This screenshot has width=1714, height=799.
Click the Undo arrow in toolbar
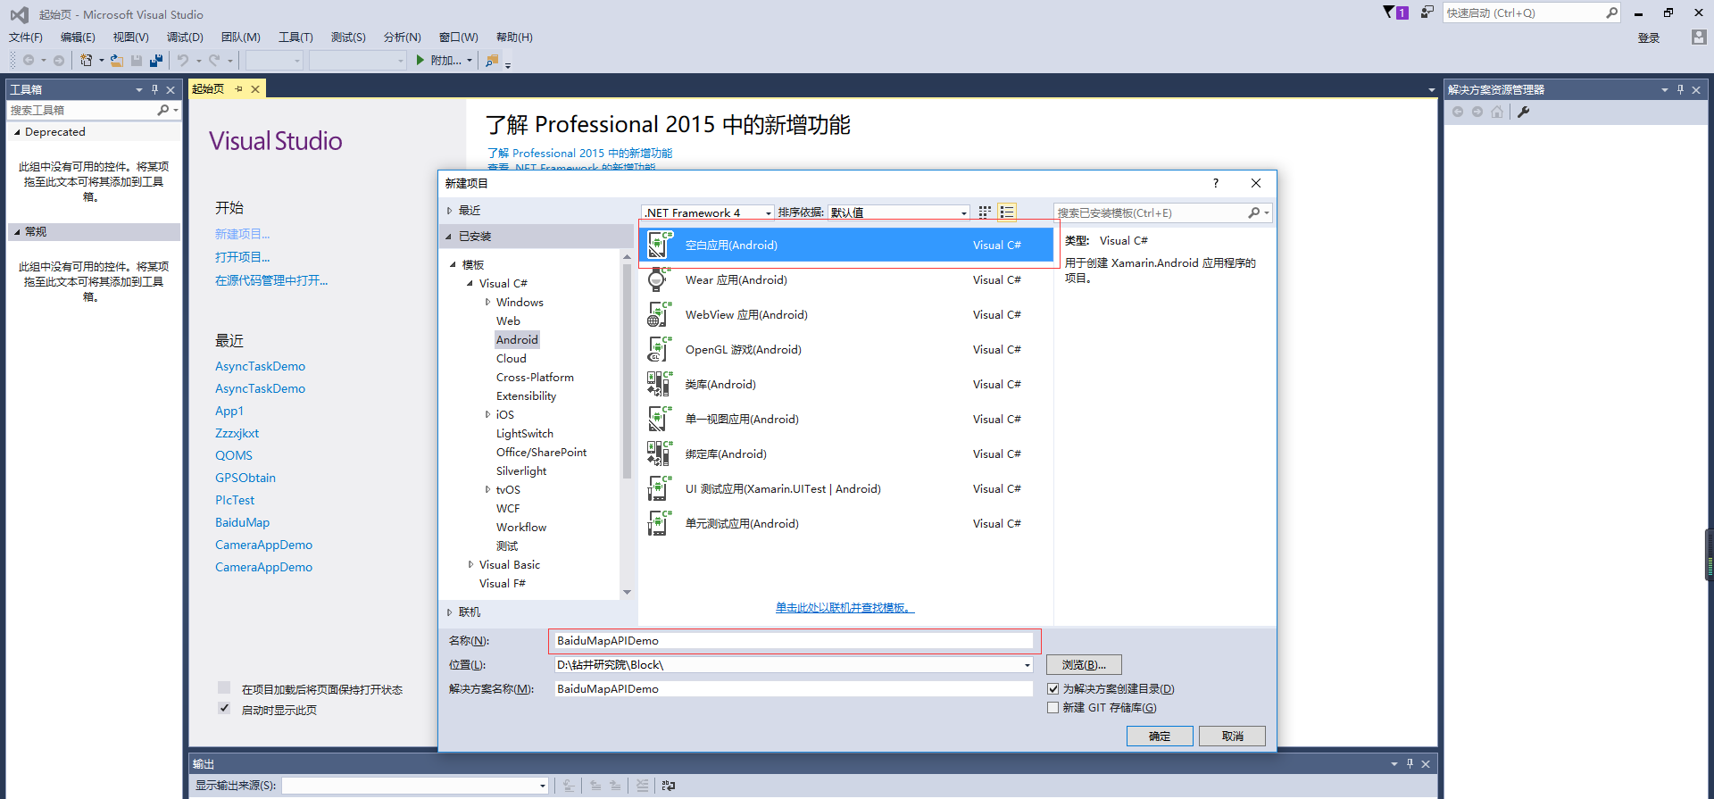point(183,60)
